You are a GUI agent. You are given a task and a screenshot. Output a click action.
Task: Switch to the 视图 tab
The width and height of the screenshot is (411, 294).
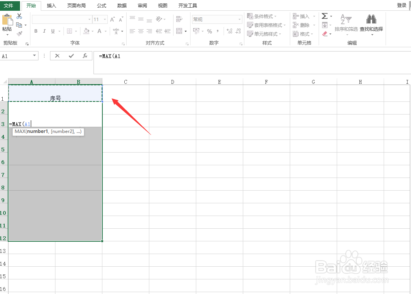tap(162, 5)
